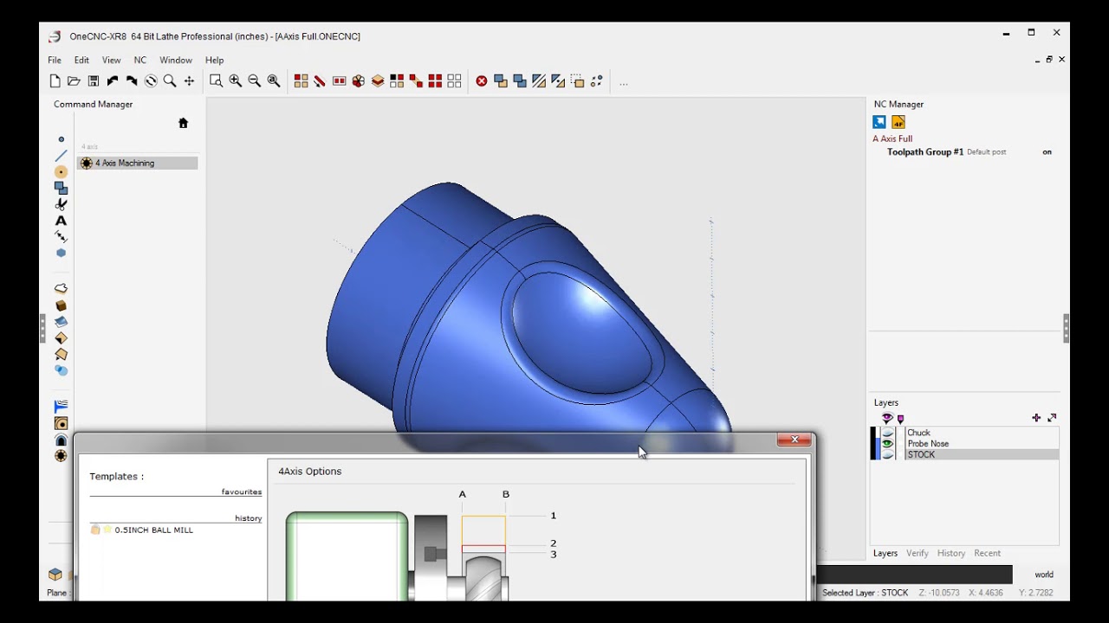Click the zoom all magnifier icon

point(274,81)
